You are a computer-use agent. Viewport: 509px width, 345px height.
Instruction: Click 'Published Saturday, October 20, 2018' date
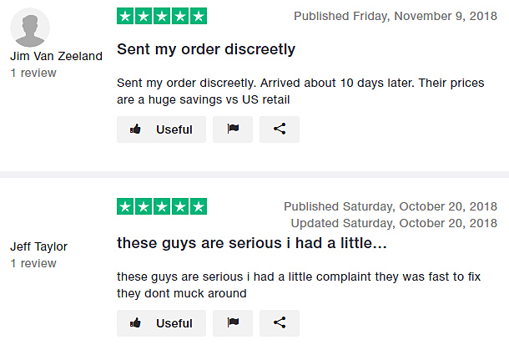click(391, 206)
